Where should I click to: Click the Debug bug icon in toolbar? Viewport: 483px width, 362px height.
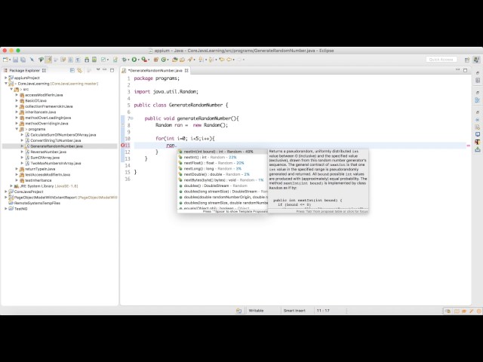click(124, 60)
